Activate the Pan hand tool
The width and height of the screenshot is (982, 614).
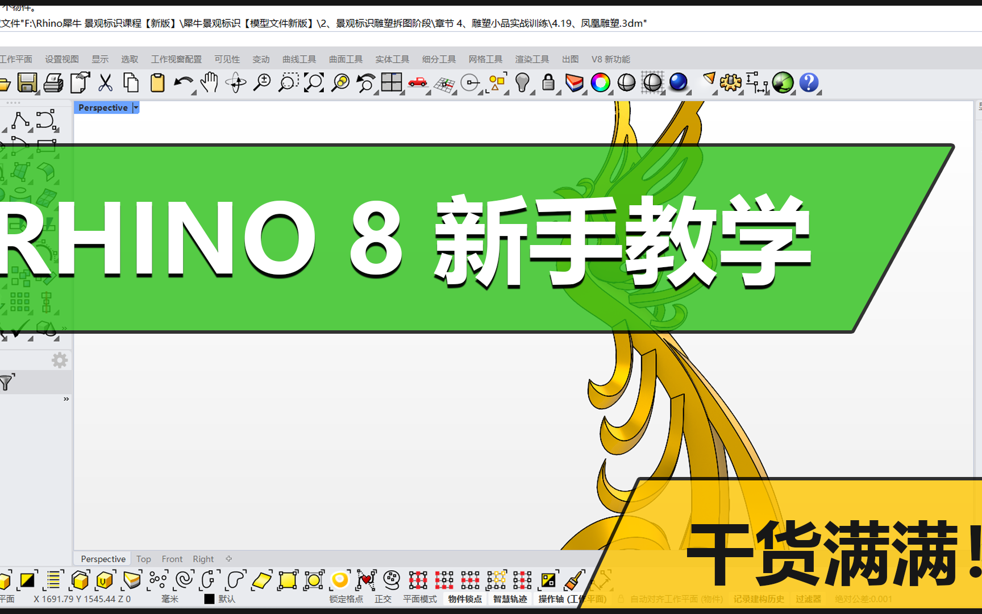click(x=210, y=83)
